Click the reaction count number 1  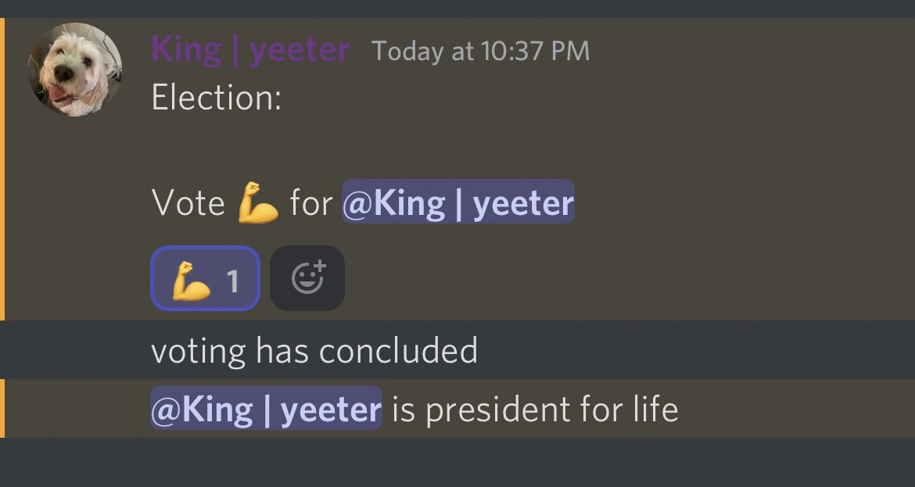coord(232,280)
